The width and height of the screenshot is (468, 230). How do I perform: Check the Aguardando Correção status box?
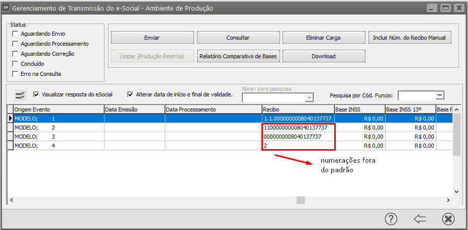click(15, 54)
